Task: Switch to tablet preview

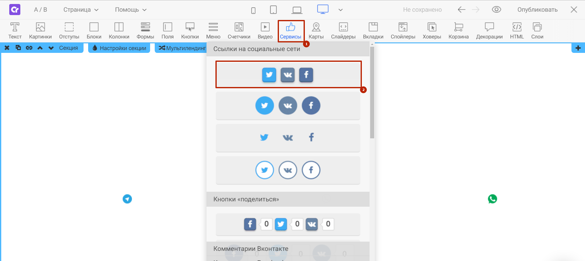Action: 273,10
